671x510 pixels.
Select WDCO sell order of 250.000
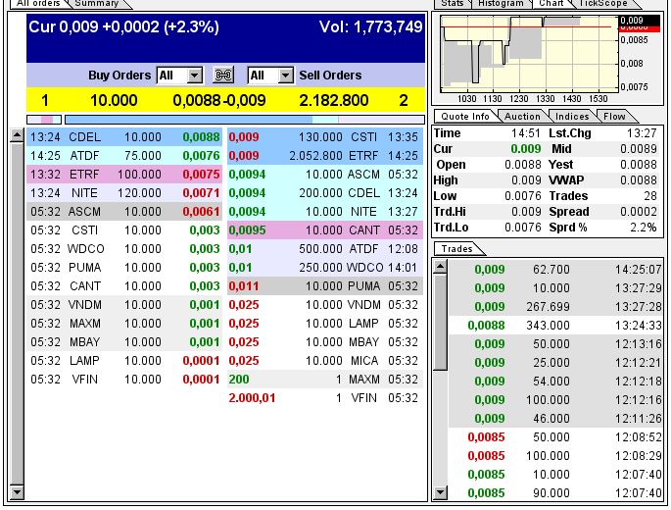pos(325,268)
